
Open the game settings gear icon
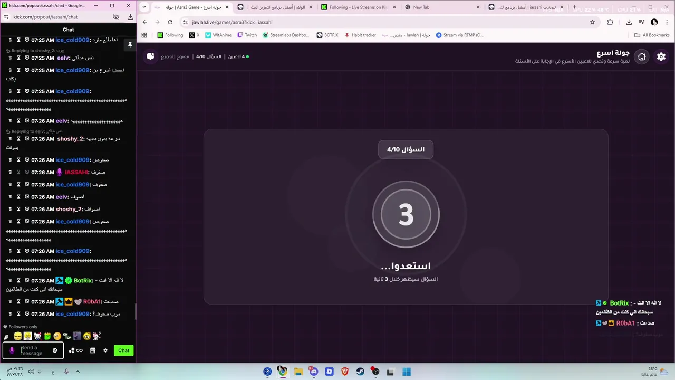point(661,56)
